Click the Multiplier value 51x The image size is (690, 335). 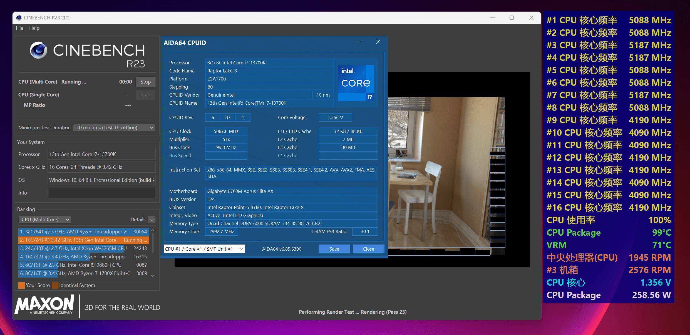[x=226, y=139]
